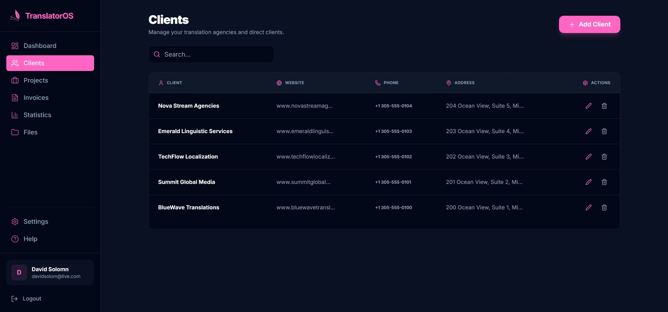
Task: Click the phone icon in table header
Action: (377, 83)
